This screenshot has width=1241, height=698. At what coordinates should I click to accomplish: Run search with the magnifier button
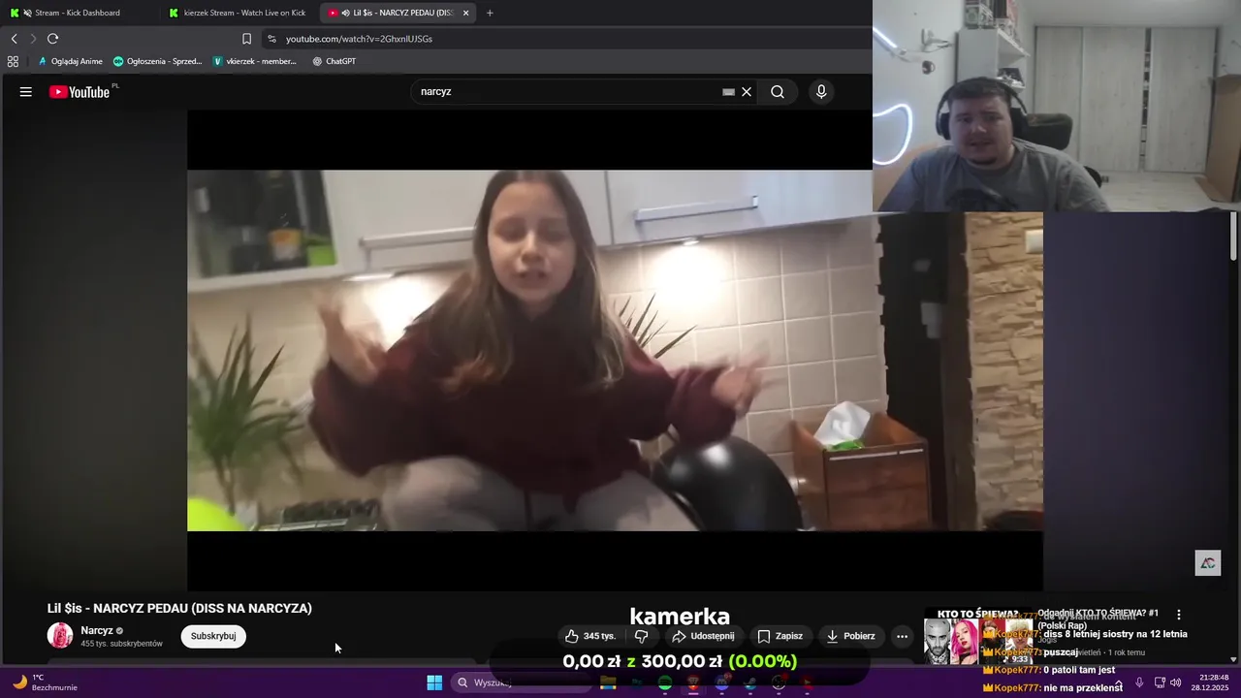point(778,92)
